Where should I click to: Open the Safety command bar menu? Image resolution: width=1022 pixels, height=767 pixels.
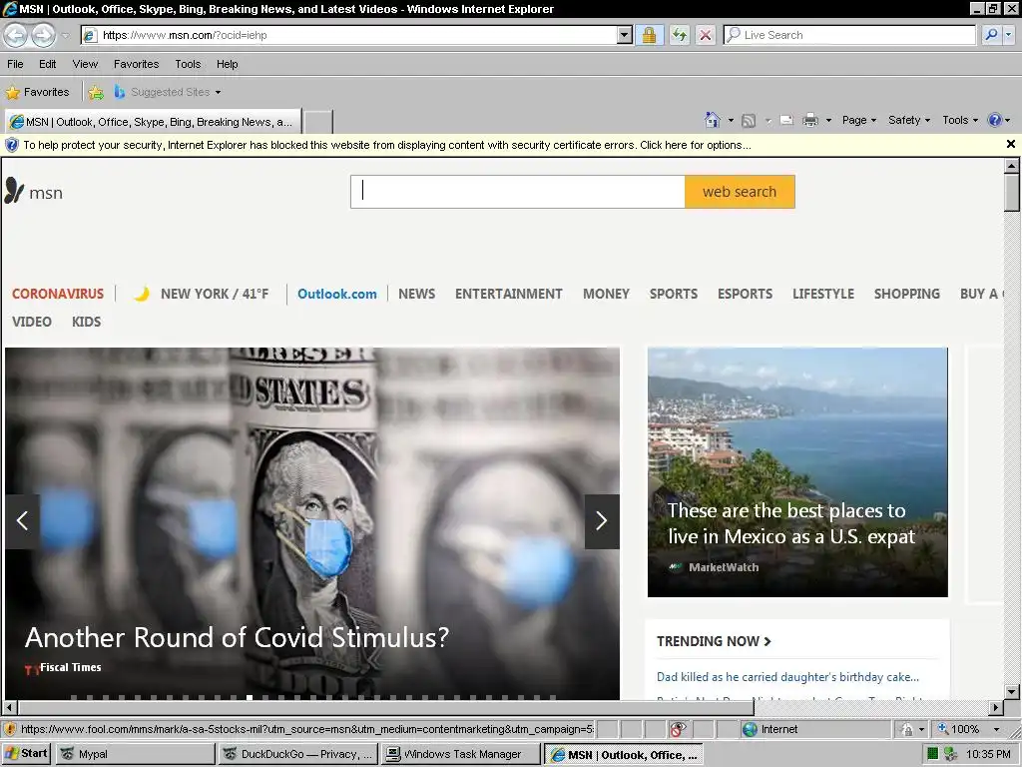coord(908,120)
